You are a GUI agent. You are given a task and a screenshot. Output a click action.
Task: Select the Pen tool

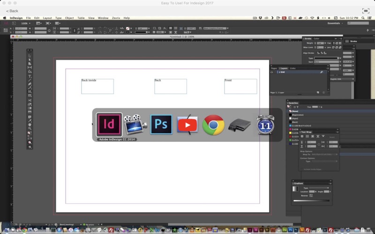[x=30, y=84]
